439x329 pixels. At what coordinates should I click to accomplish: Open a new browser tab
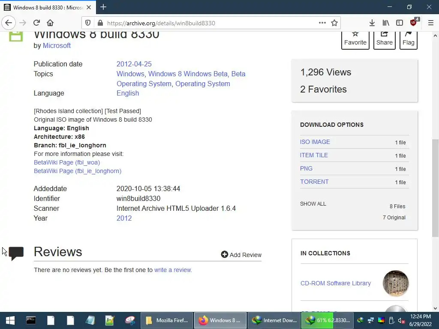click(103, 7)
